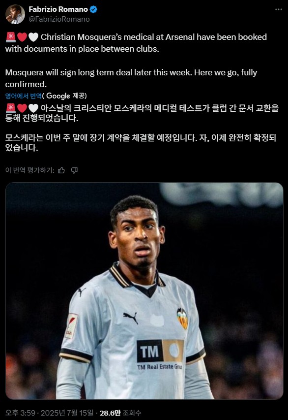Image resolution: width=288 pixels, height=420 pixels.
Task: Open the three-dot more options menu
Action: click(x=278, y=9)
